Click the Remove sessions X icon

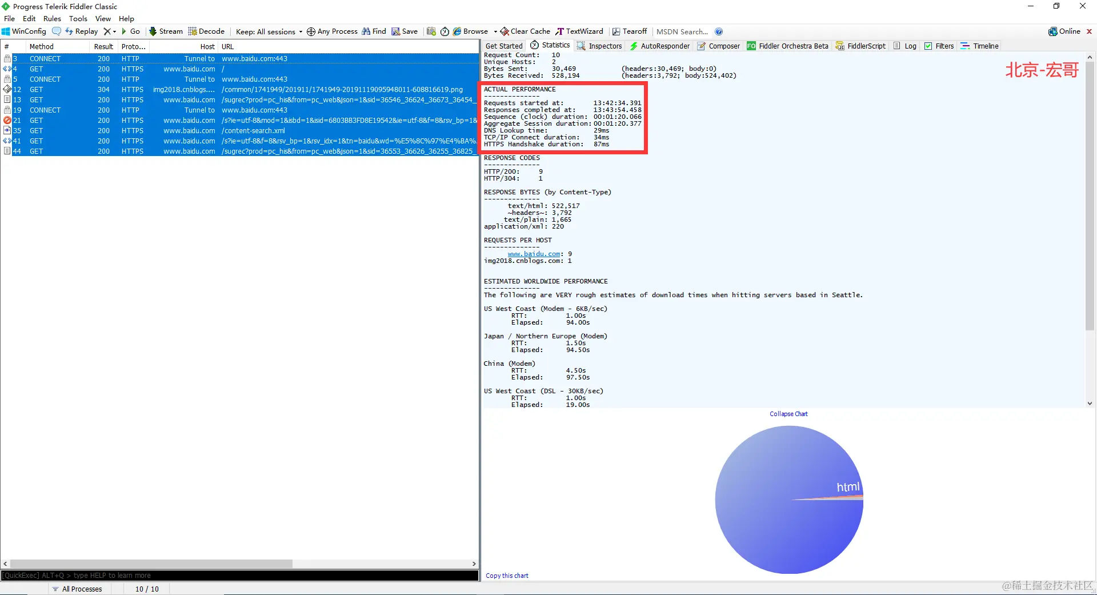(107, 31)
